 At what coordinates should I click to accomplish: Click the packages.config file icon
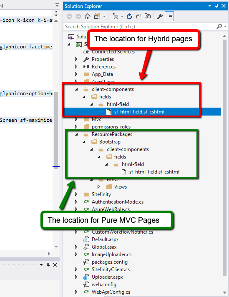point(86,262)
